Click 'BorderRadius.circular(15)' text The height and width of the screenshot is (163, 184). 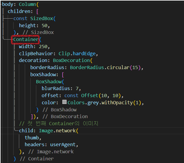(105, 68)
